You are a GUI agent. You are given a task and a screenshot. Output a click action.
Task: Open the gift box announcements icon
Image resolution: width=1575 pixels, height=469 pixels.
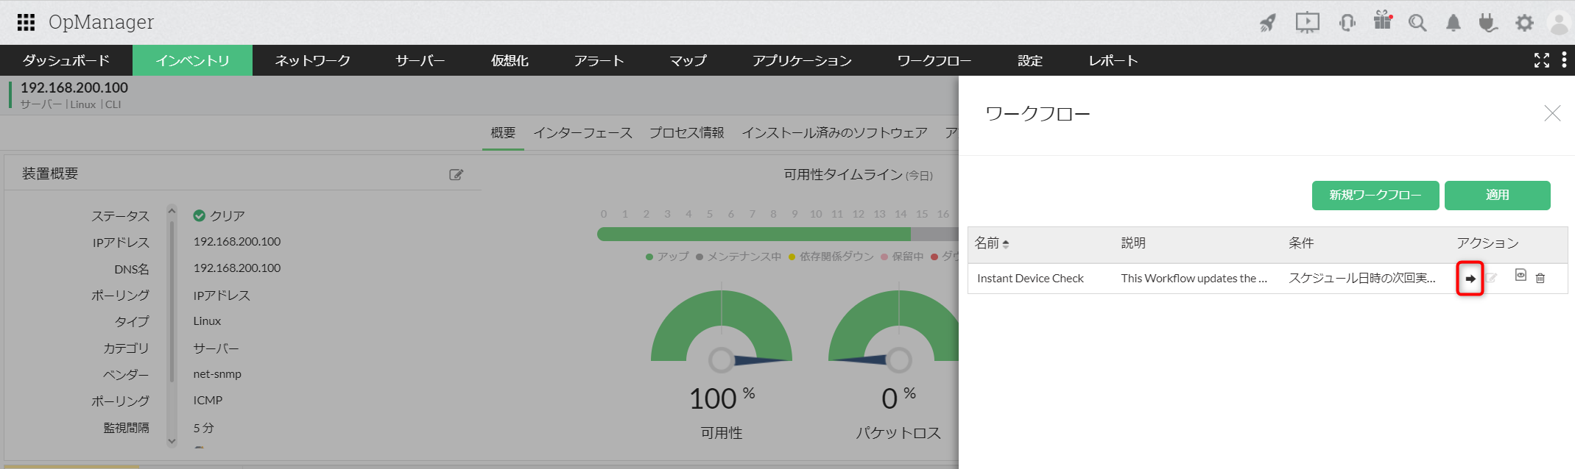pyautogui.click(x=1383, y=21)
